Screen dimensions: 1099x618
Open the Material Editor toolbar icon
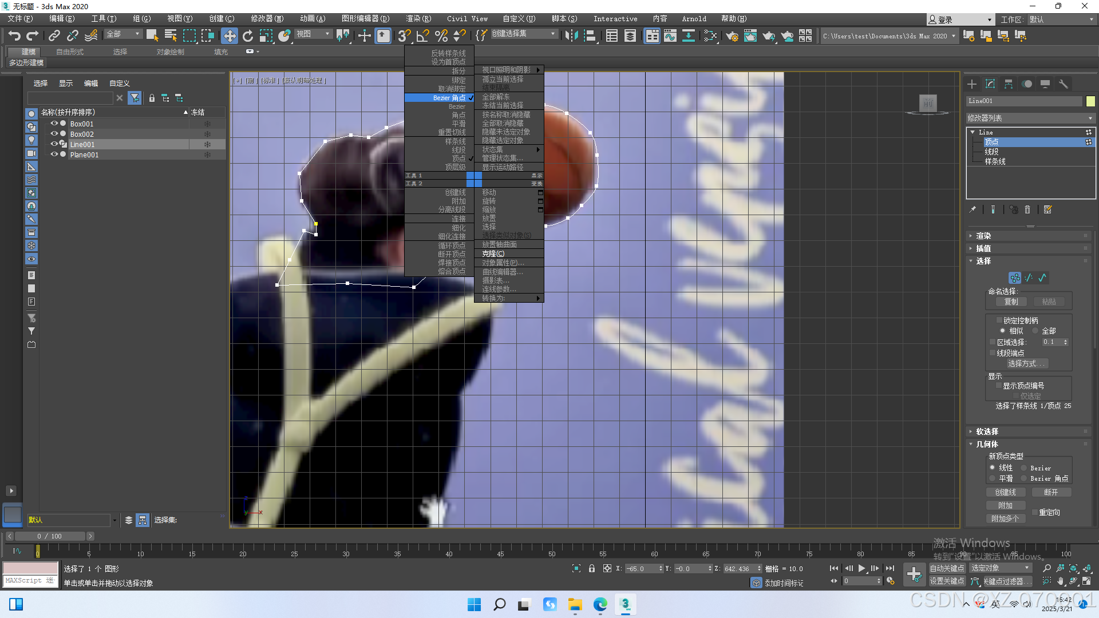click(x=710, y=36)
